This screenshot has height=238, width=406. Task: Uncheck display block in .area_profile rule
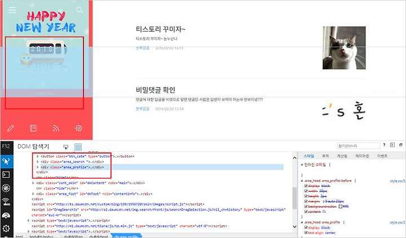pos(306,228)
